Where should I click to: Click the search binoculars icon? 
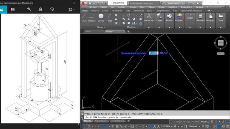162,3
